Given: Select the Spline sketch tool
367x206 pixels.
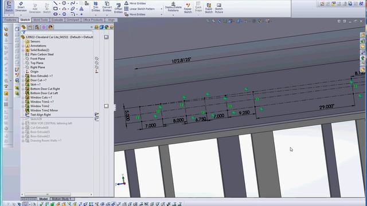Looking at the screenshot, I should [73, 3].
